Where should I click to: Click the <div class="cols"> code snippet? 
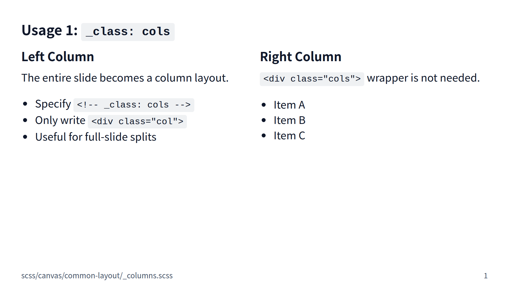(312, 79)
